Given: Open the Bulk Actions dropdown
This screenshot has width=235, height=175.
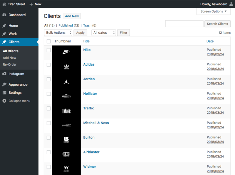Looking at the screenshot, I should pos(58,33).
